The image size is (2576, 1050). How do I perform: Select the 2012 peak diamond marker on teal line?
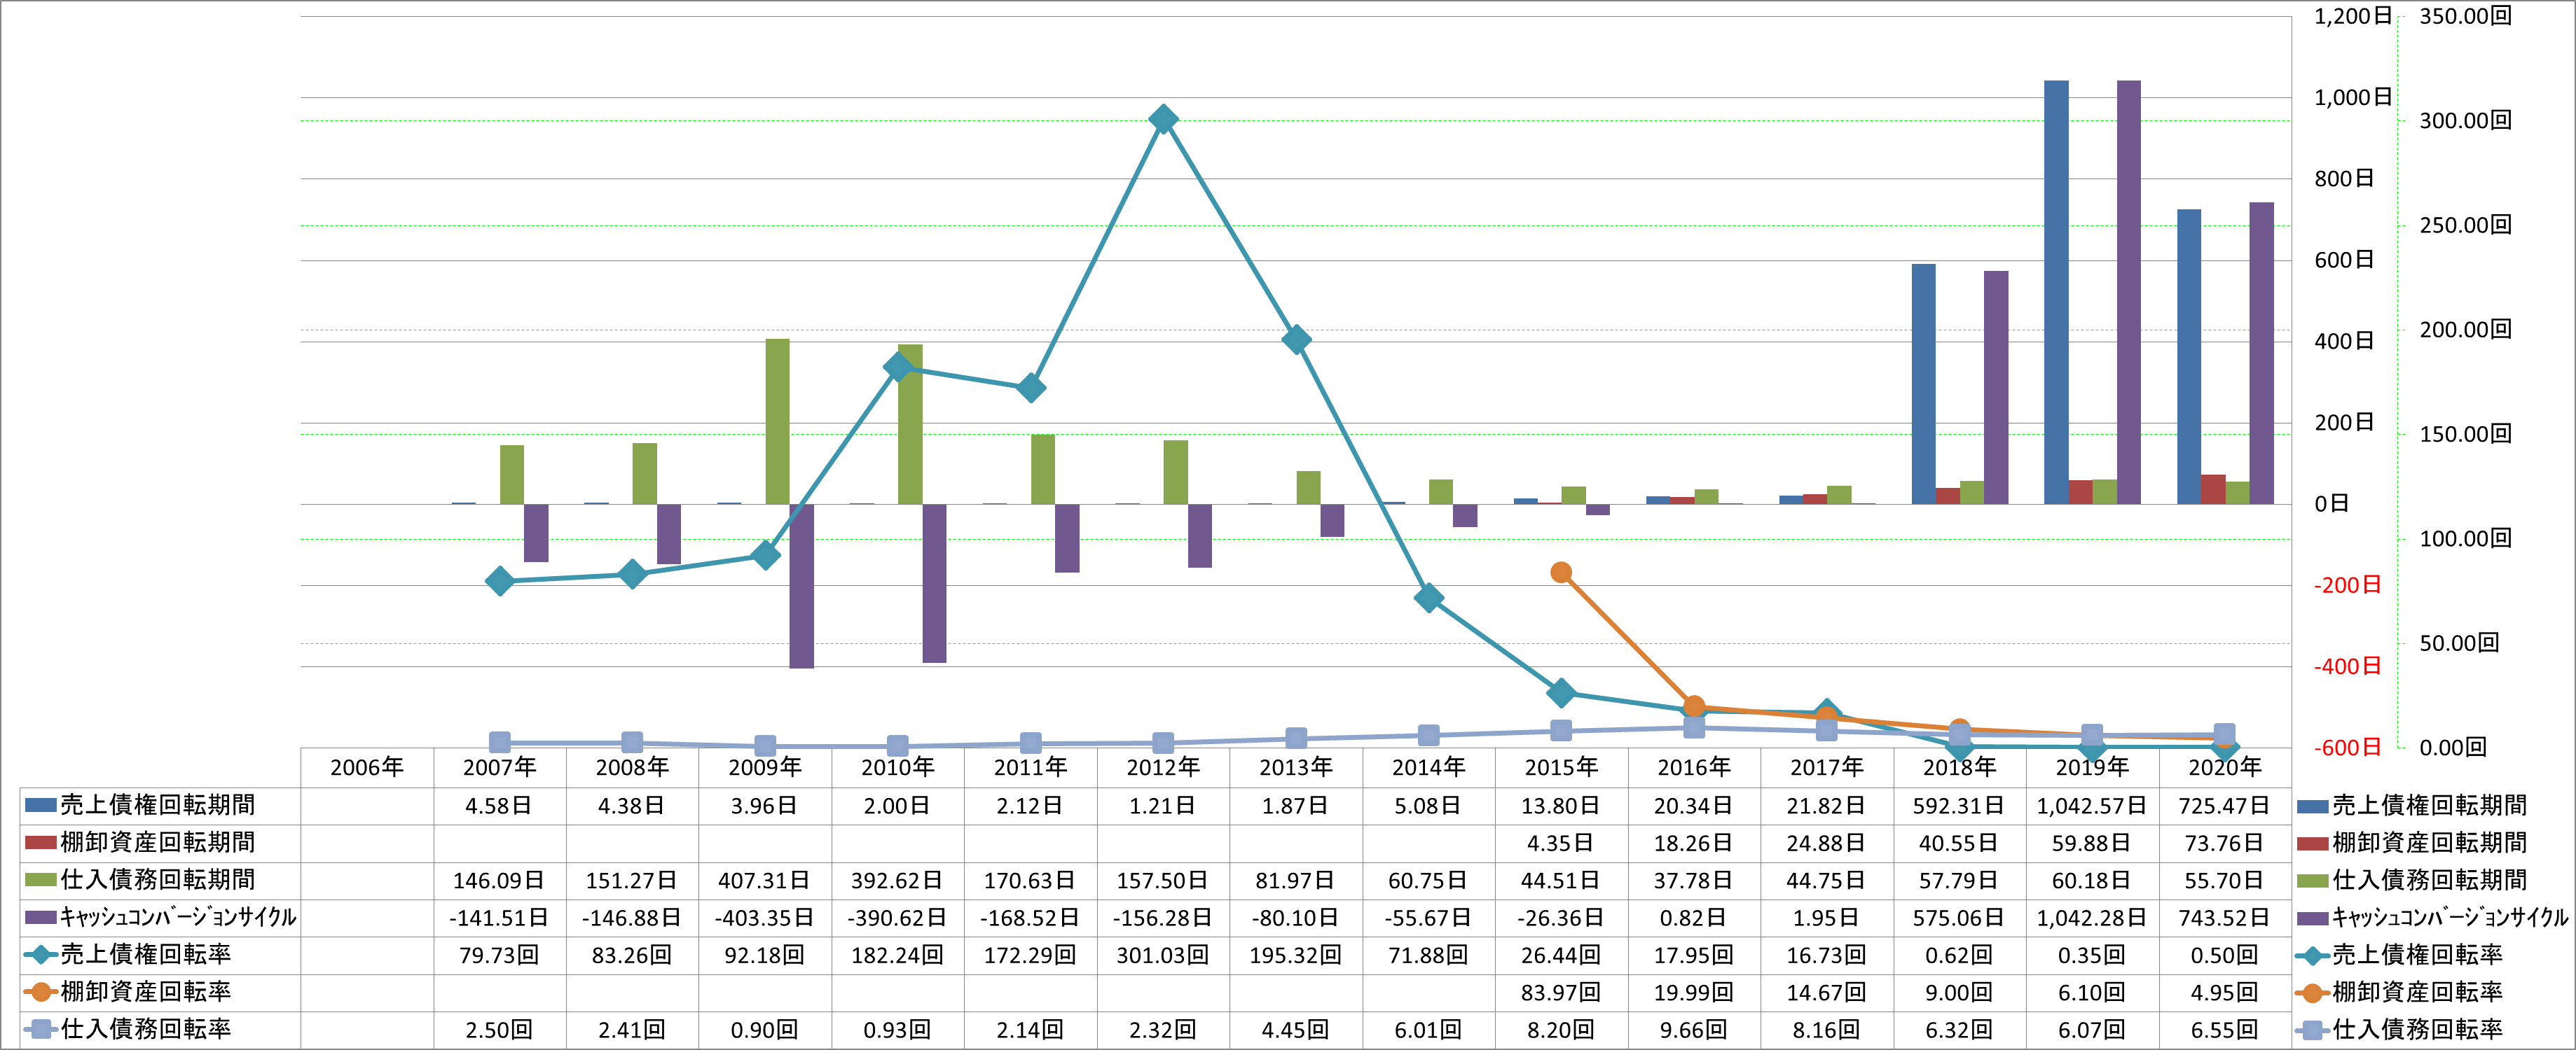[1163, 119]
